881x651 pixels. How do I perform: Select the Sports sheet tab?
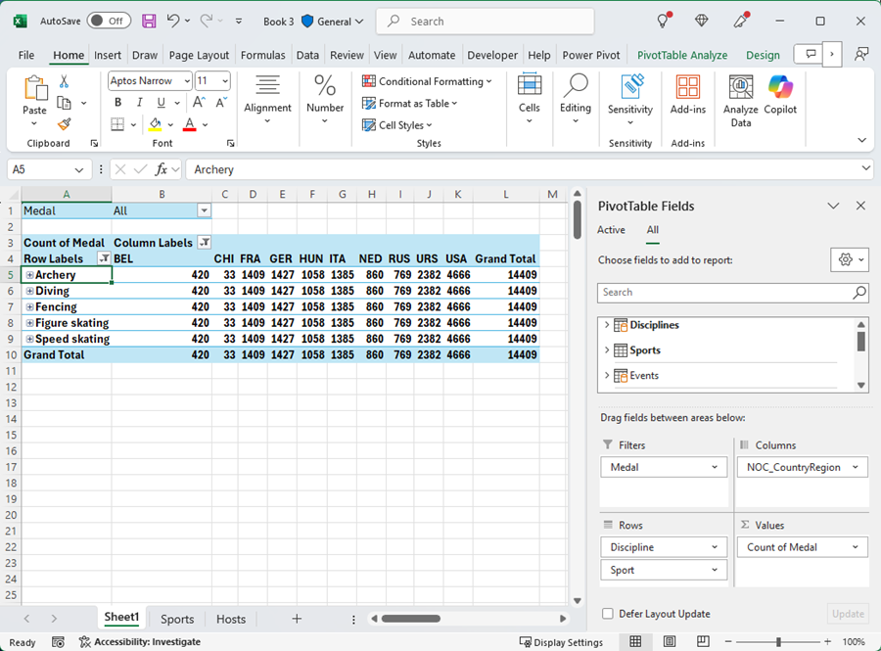(176, 619)
